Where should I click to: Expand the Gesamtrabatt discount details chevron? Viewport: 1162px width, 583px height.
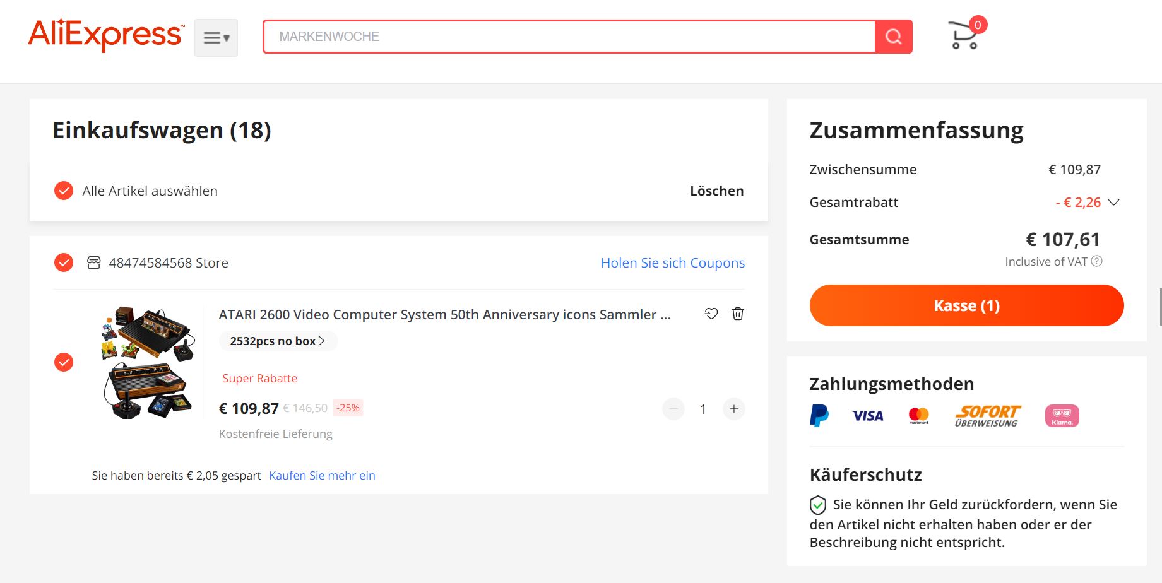click(1114, 203)
